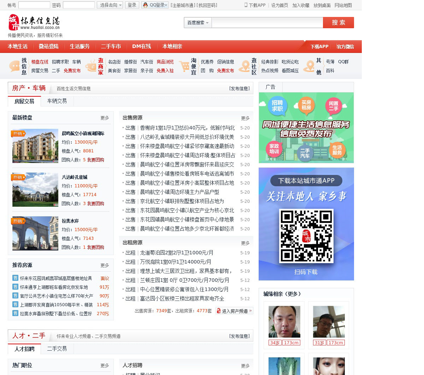Click the 招聘求职 bubble in the ad banner
This screenshot has height=375, width=424.
277,105
